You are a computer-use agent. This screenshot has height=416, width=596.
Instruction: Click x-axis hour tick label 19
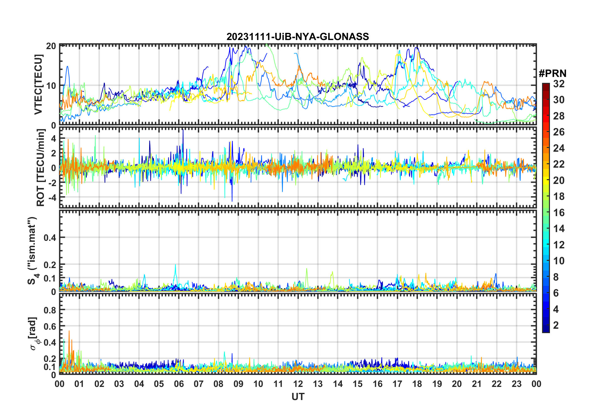click(437, 384)
